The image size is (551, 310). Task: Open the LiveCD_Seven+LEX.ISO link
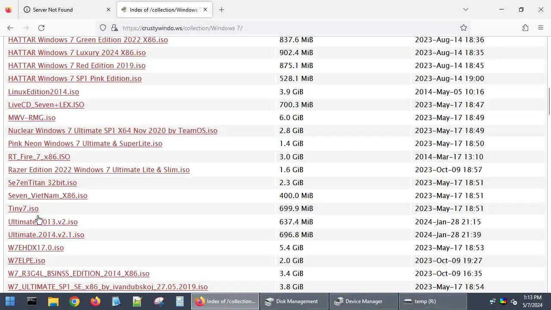[x=46, y=105]
